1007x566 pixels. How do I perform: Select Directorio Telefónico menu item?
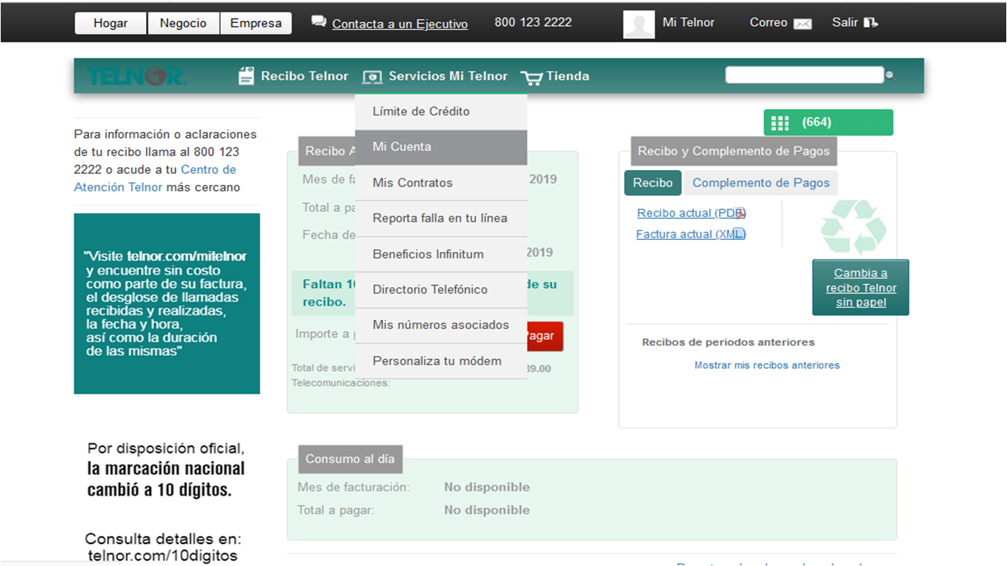pyautogui.click(x=441, y=289)
